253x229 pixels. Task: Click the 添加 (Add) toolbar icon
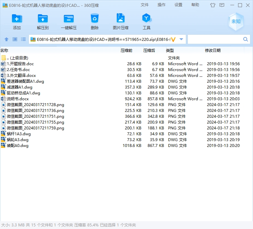coord(17,18)
